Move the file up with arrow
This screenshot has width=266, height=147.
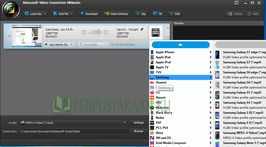tap(168, 31)
